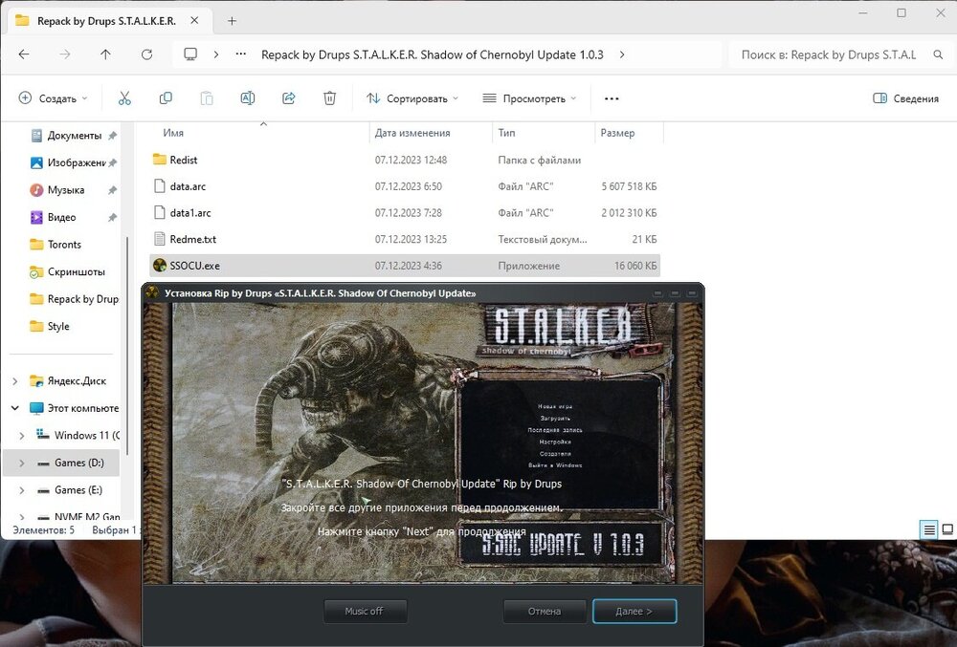Click the Rename icon in toolbar
This screenshot has width=957, height=647.
247,98
